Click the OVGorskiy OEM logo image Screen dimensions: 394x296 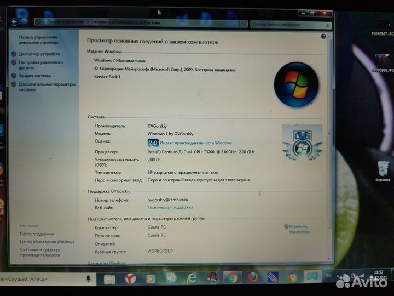[x=302, y=142]
